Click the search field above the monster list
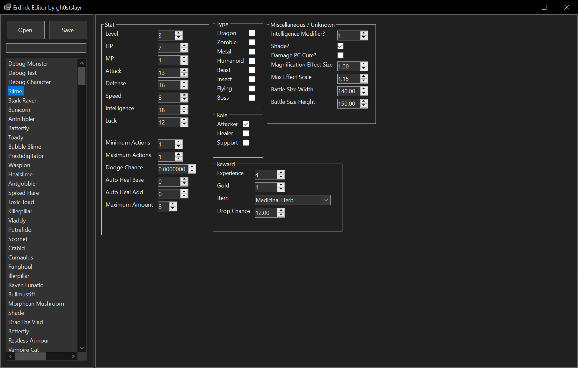The width and height of the screenshot is (578, 368). tap(46, 48)
